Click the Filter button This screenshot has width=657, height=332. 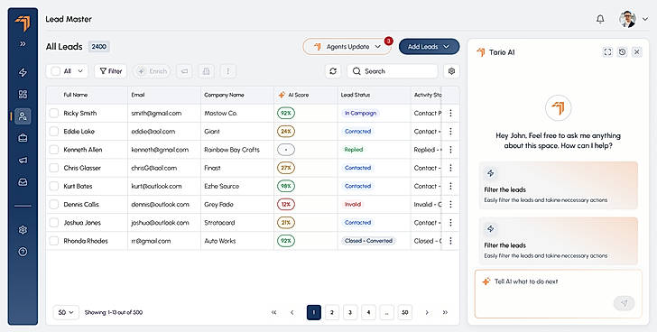click(x=111, y=71)
